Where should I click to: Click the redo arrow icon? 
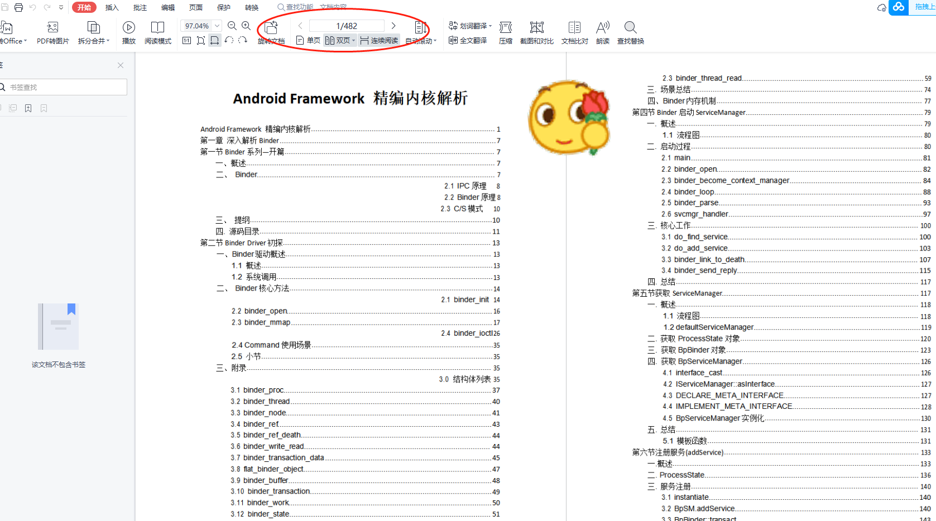(x=47, y=7)
